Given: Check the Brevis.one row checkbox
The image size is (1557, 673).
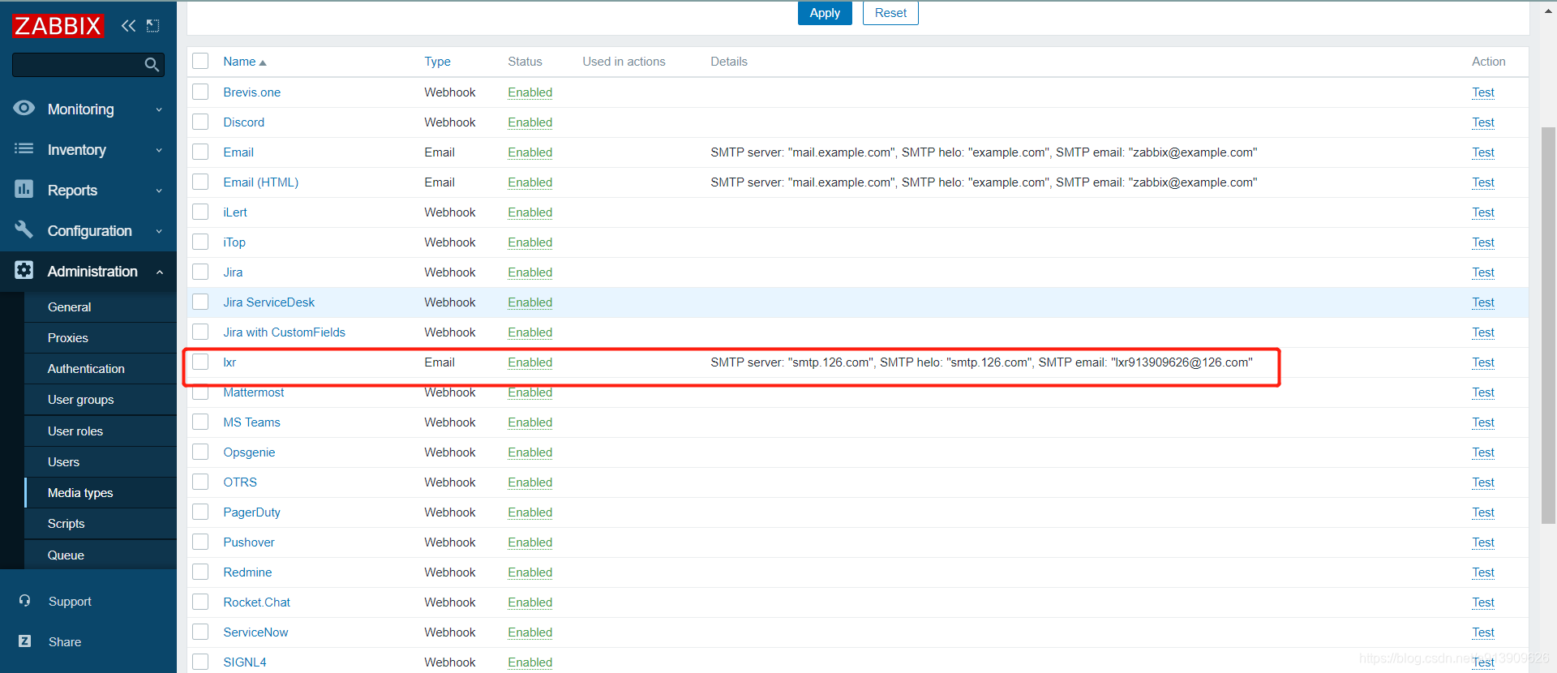Looking at the screenshot, I should pyautogui.click(x=200, y=92).
